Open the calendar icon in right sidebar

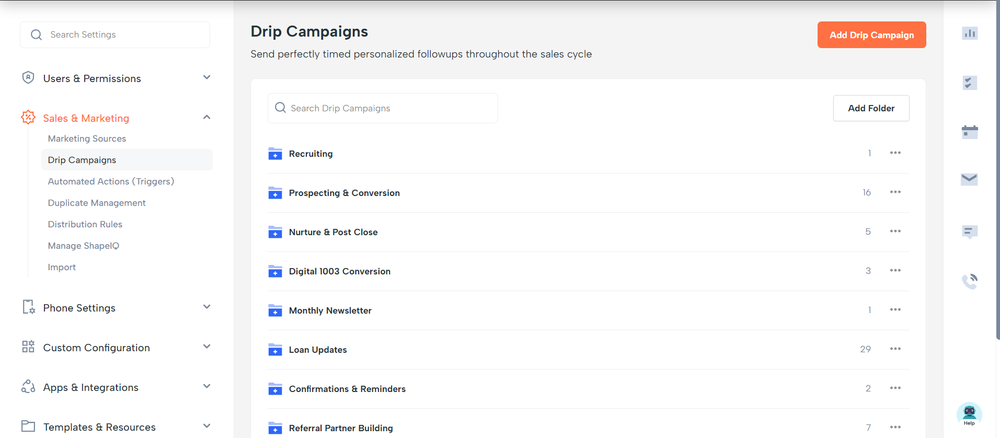[x=970, y=132]
